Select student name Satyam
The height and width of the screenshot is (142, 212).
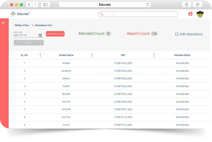click(66, 79)
